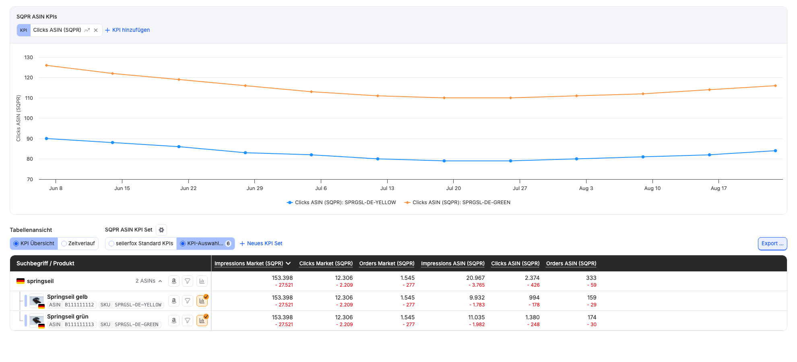Click the Impressions ASIN (SQPR) column header
This screenshot has height=362, width=797.
click(453, 264)
